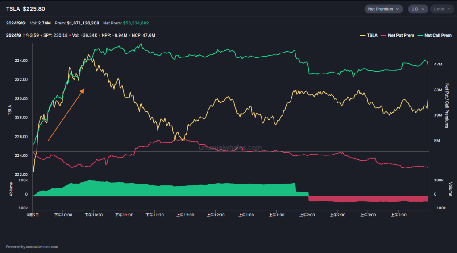Toggle the TSLA series in legend
This screenshot has width=457, height=253.
point(371,35)
